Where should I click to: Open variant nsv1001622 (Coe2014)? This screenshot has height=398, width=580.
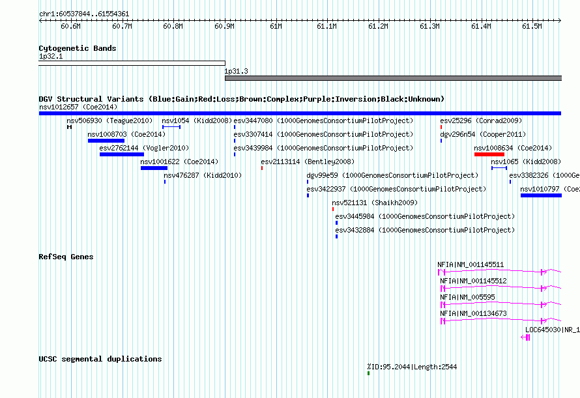(179, 162)
